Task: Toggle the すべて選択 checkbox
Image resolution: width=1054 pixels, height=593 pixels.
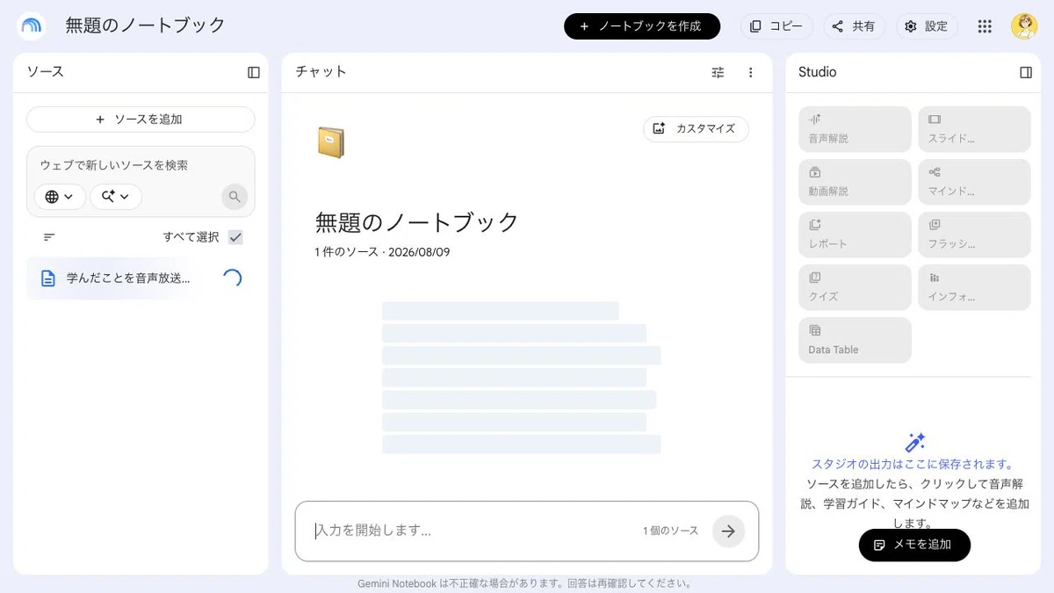Action: [235, 237]
